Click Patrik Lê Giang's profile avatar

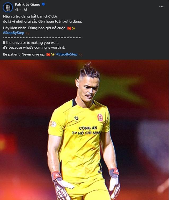8,7
